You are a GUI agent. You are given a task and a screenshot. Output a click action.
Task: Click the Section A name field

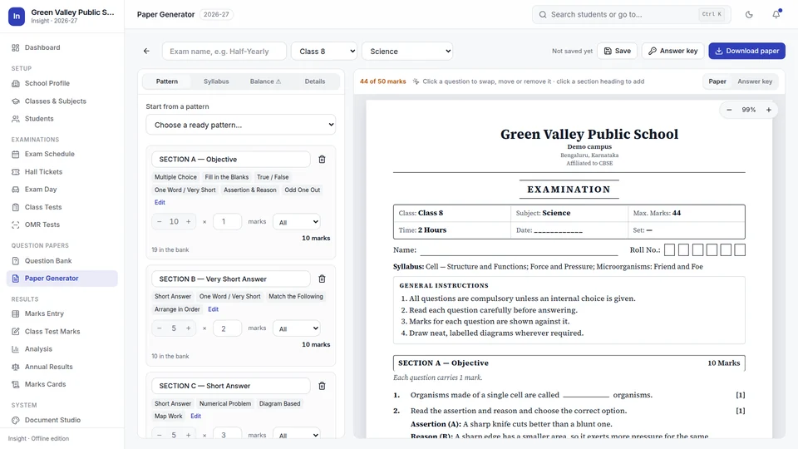(231, 160)
